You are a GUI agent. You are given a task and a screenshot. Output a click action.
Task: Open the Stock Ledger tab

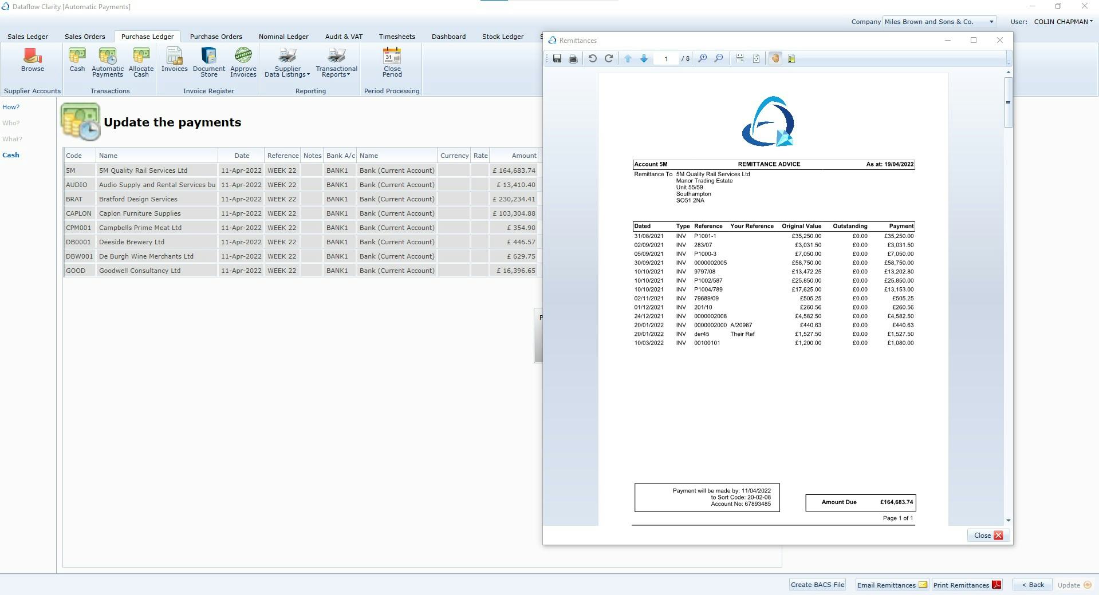[503, 37]
